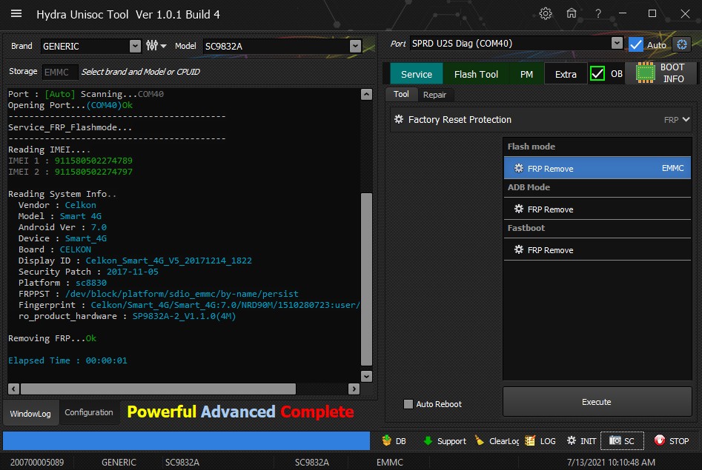Open the hamburger main menu
Viewport: 702px width, 470px height.
[16, 13]
